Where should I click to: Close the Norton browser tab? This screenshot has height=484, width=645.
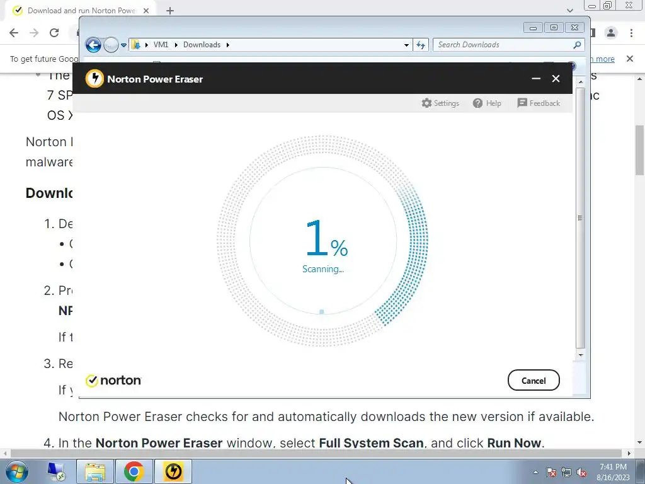pyautogui.click(x=146, y=11)
